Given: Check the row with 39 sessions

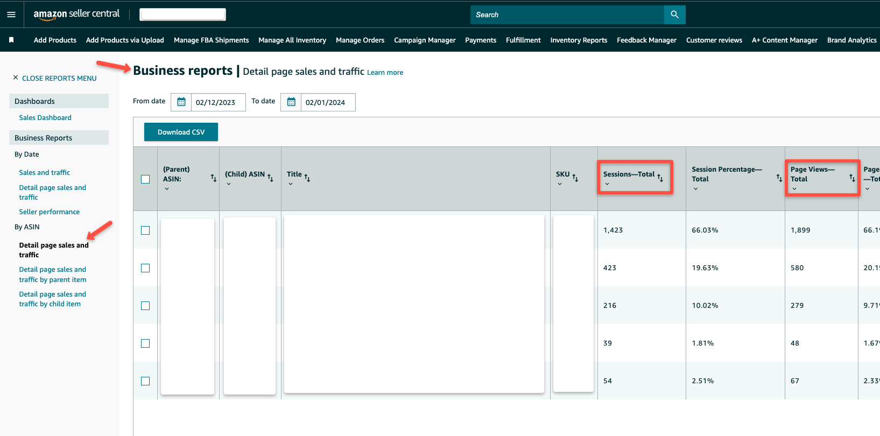Looking at the screenshot, I should [x=145, y=343].
